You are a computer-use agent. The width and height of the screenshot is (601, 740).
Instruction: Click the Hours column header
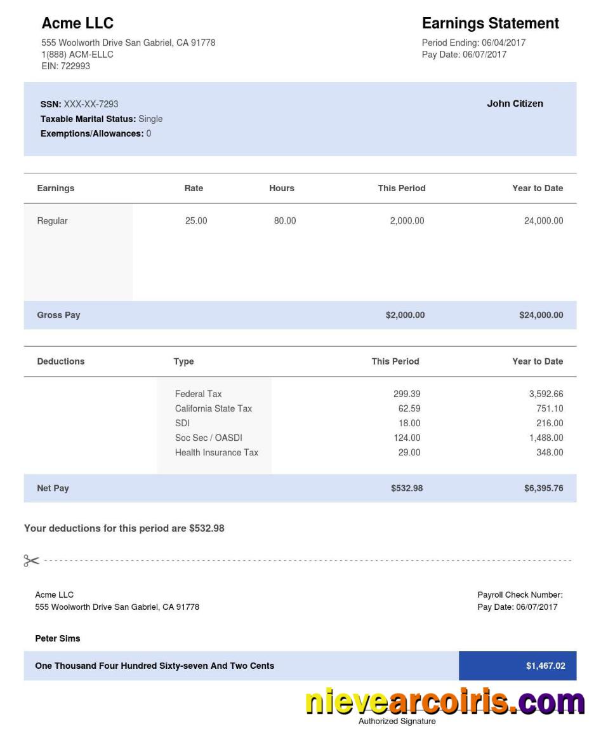pos(281,188)
